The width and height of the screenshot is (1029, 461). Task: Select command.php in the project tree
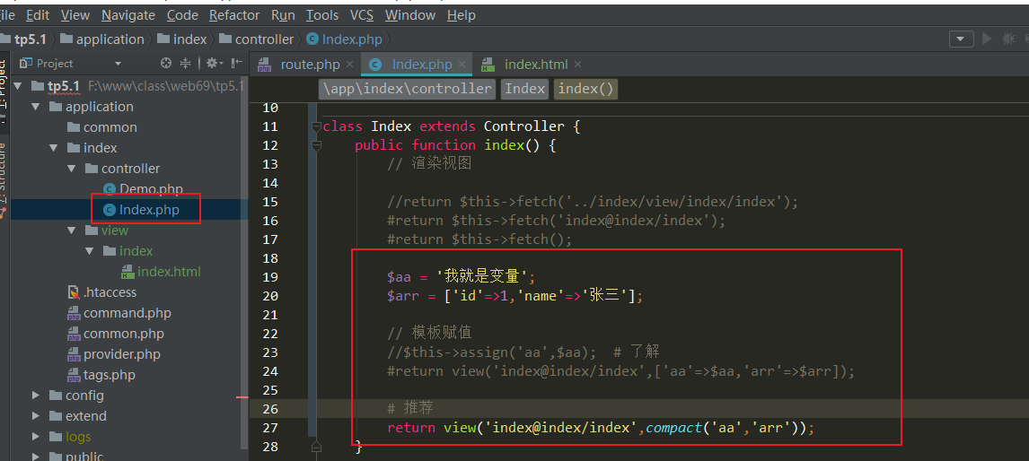(119, 313)
